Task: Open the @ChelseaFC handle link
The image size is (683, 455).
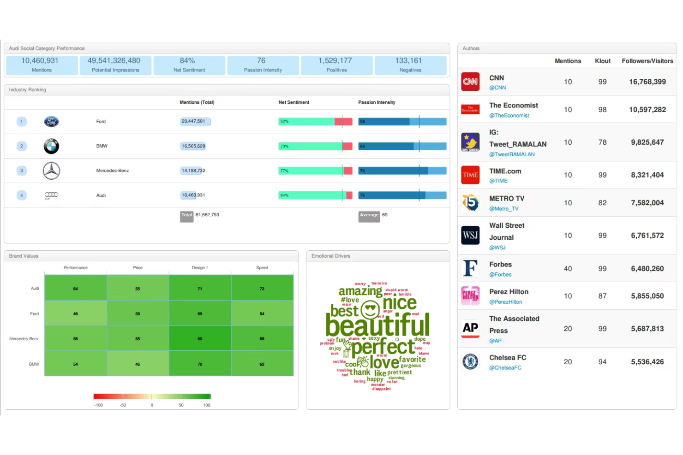Action: (x=505, y=368)
